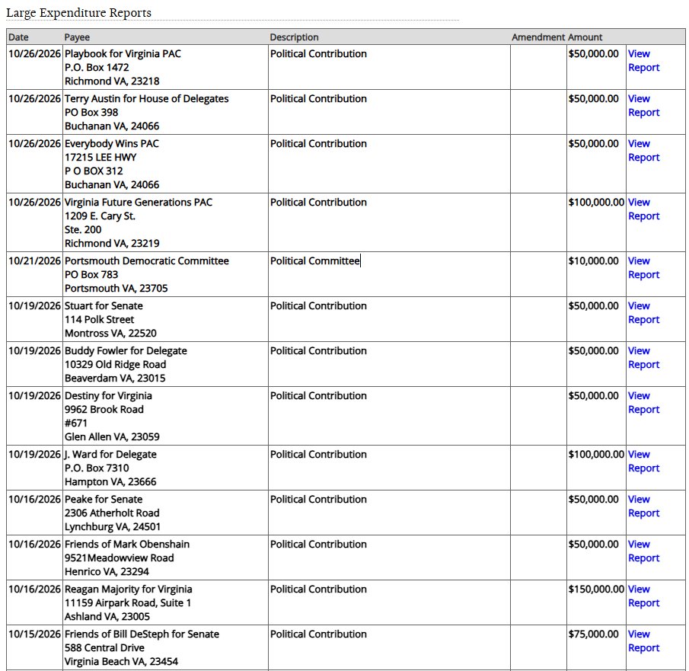The height and width of the screenshot is (671, 689).
Task: Click the Date column header
Action: (18, 37)
